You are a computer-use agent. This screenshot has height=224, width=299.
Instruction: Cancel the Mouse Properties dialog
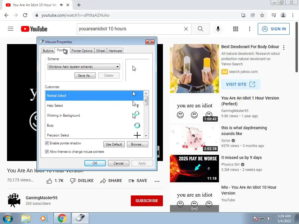[x=119, y=163]
